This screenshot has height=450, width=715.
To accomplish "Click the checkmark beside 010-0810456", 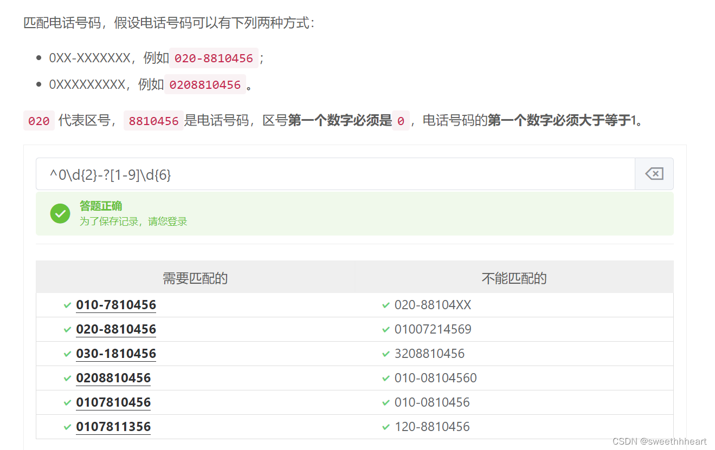I will point(386,403).
